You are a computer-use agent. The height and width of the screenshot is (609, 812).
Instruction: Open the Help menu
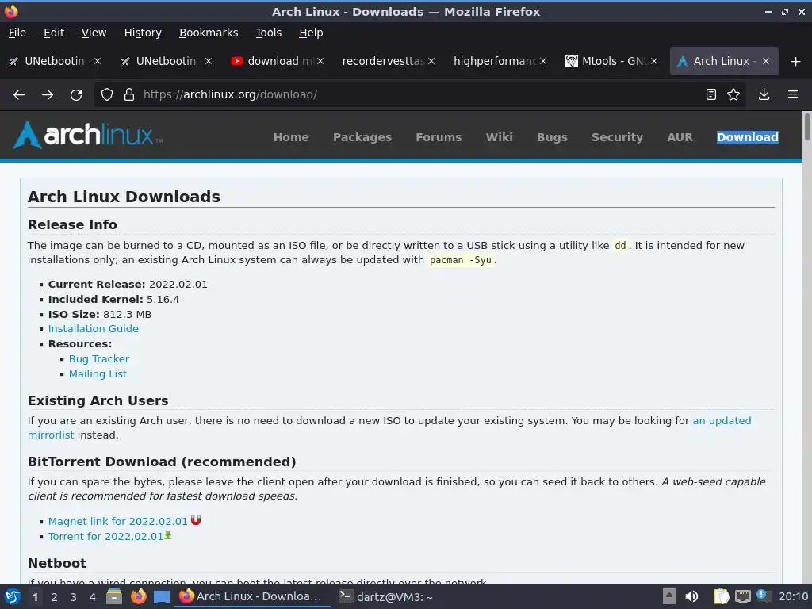[x=311, y=33]
